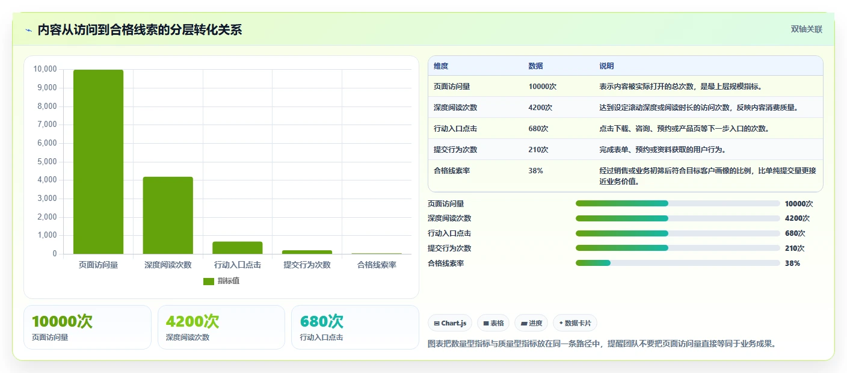Select the 数据卡片 tag chip

[575, 323]
